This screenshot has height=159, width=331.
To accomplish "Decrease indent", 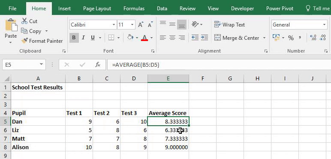I will (195, 38).
